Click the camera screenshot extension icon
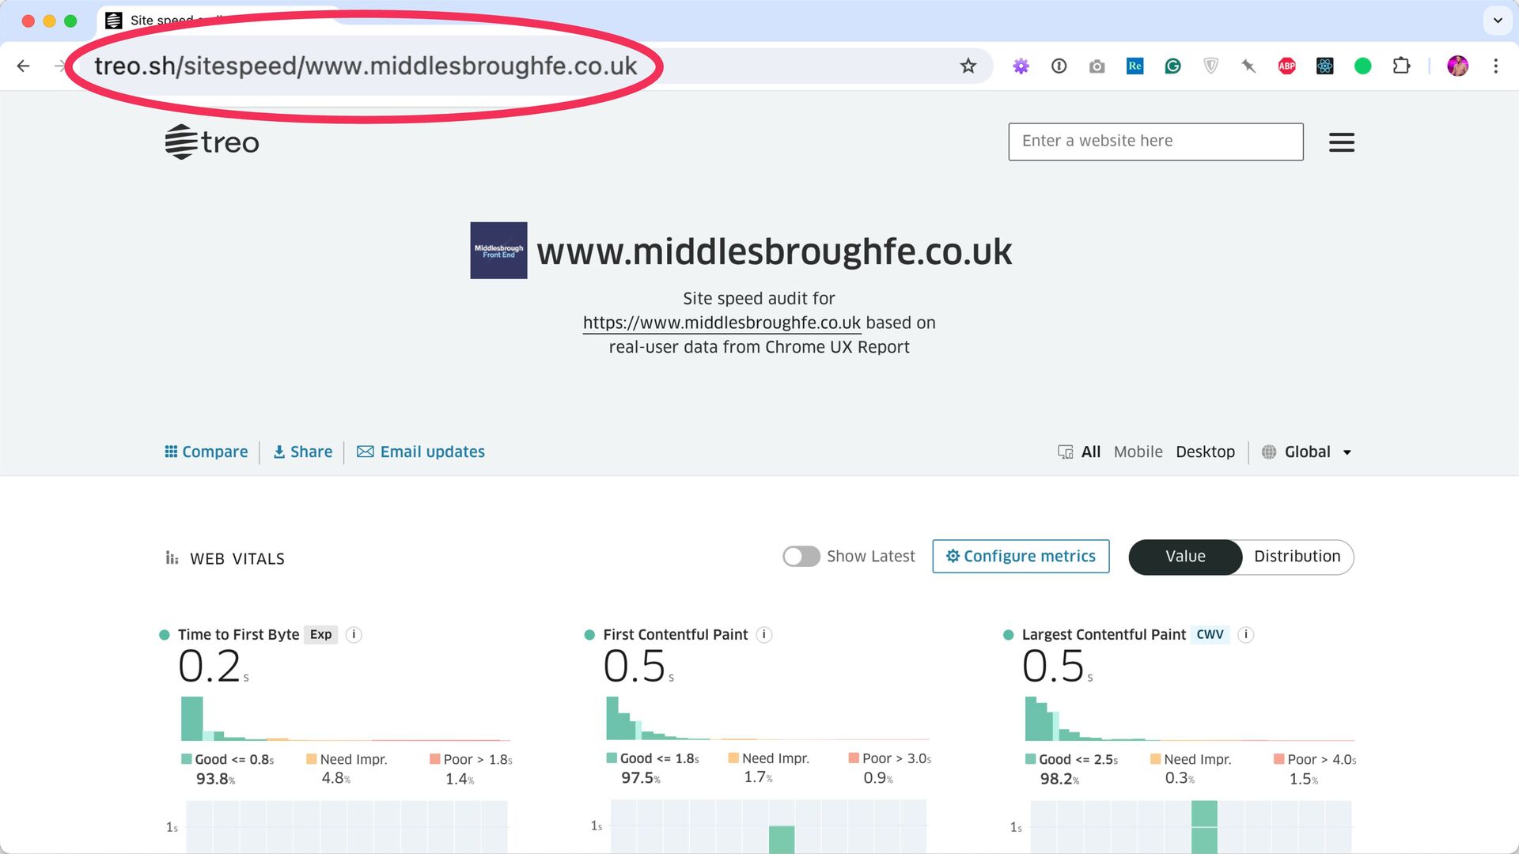 click(1097, 66)
